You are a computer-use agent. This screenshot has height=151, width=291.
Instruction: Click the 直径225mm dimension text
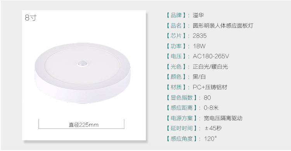[83, 125]
